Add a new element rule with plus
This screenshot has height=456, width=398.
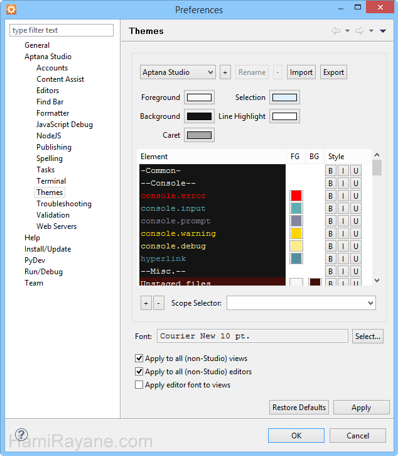pos(146,303)
